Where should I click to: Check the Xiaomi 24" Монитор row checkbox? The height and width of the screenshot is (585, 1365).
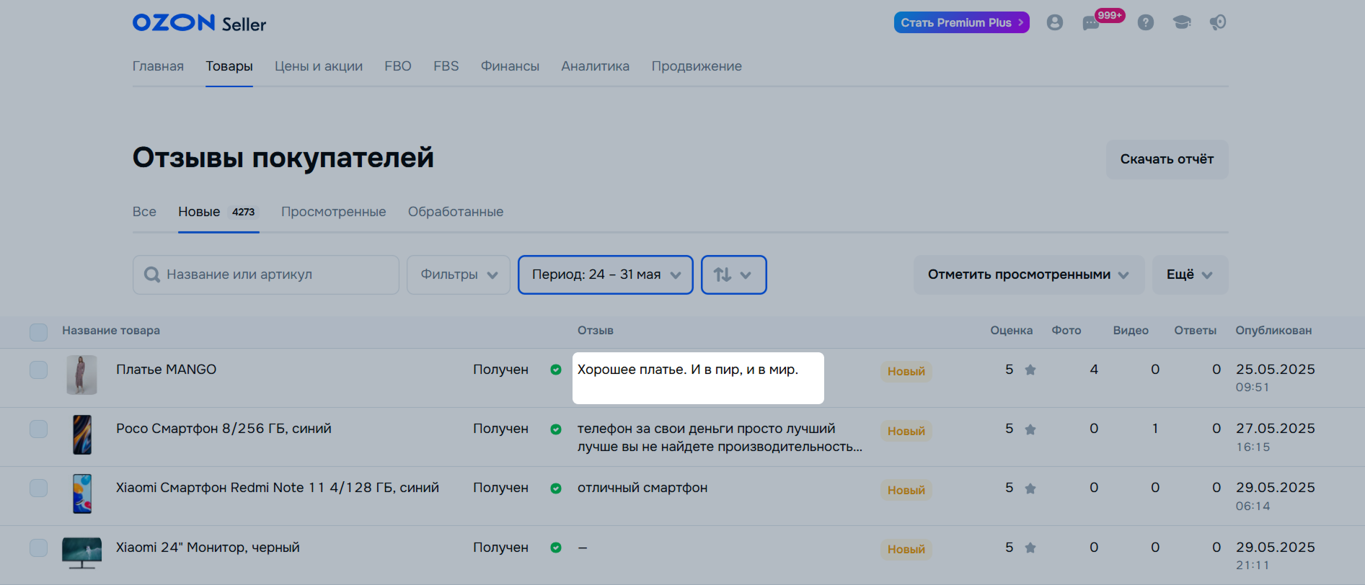coord(38,548)
